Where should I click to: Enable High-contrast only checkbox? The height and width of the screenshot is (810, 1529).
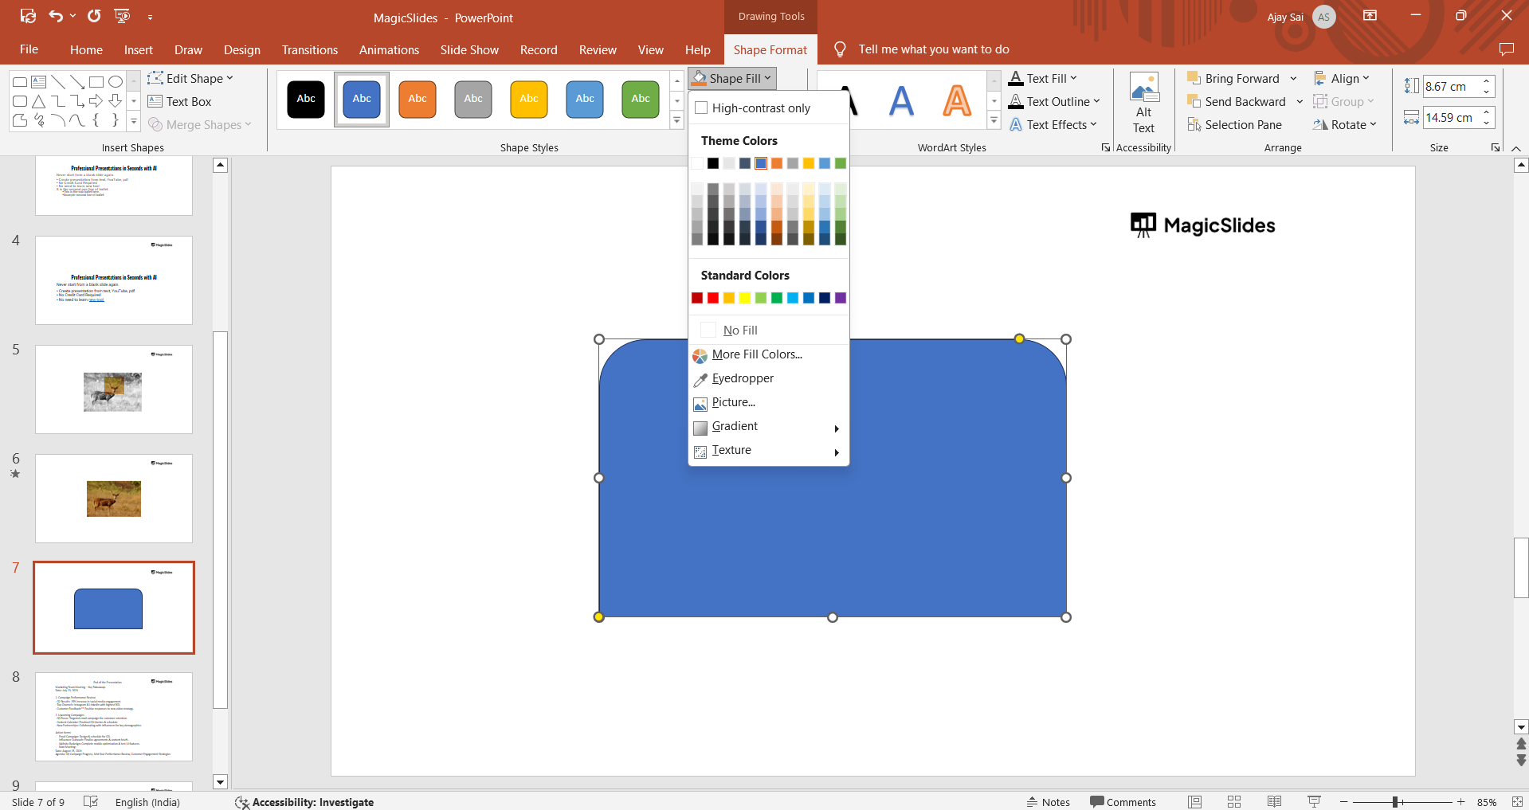tap(702, 108)
